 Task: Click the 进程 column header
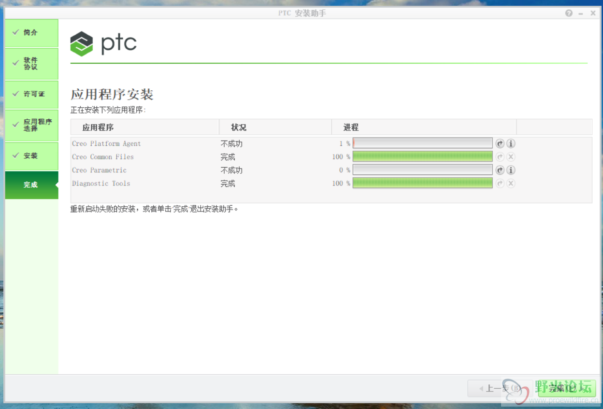[424, 127]
